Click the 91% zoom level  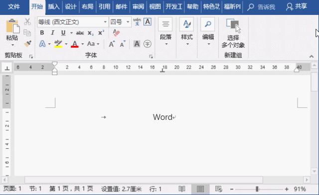click(300, 189)
